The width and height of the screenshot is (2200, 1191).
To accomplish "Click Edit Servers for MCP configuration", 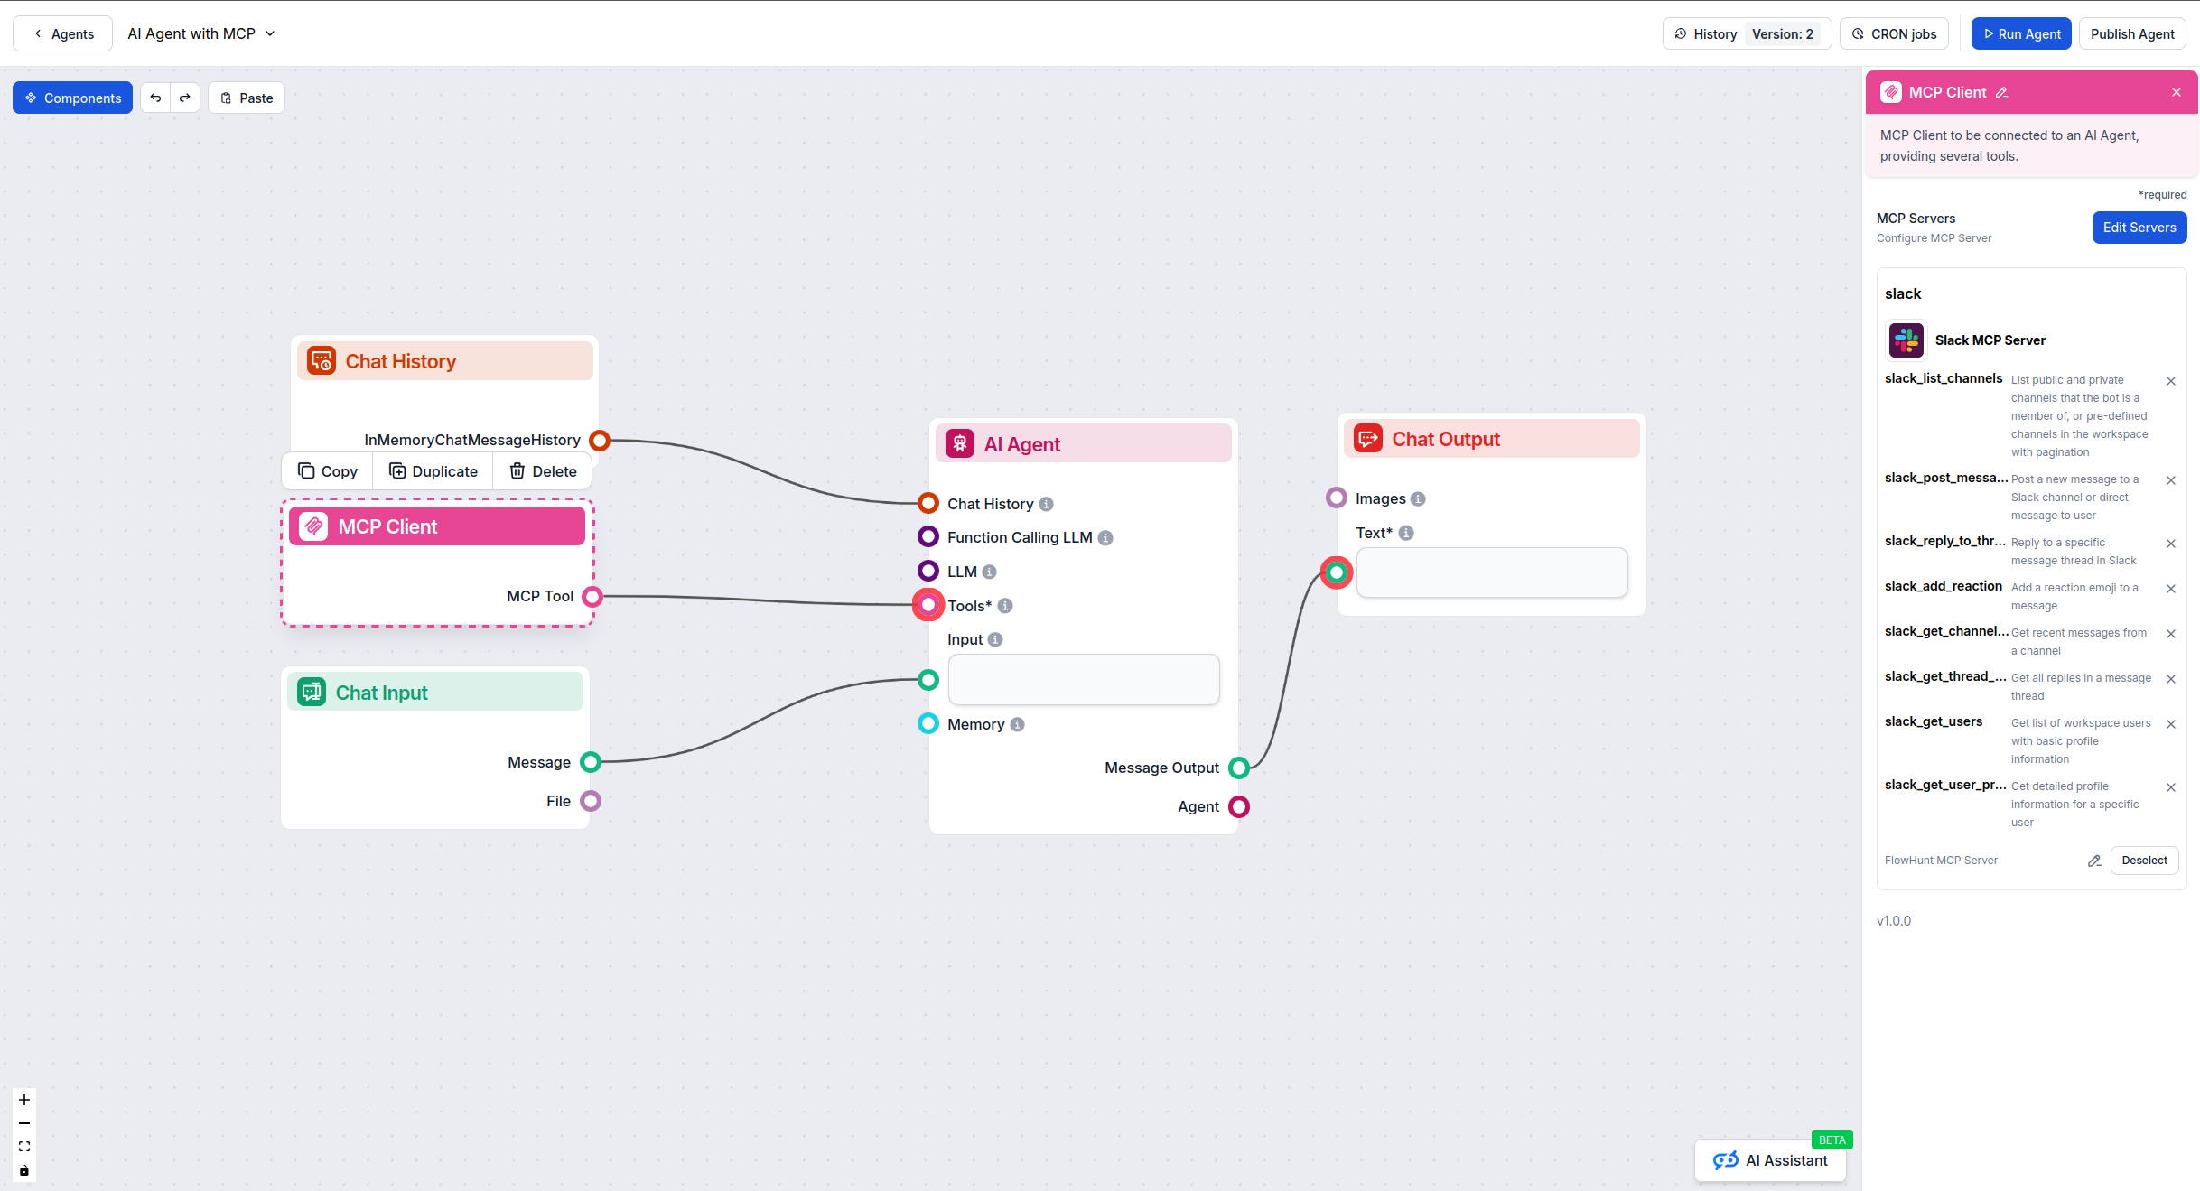I will click(2139, 227).
